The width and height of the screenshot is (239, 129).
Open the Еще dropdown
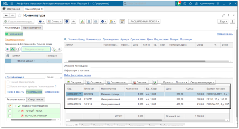click(x=223, y=22)
